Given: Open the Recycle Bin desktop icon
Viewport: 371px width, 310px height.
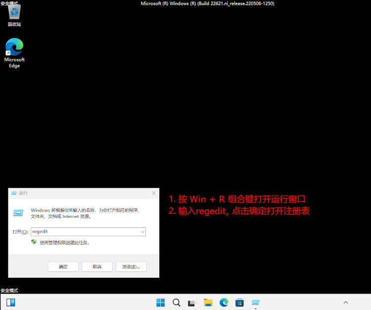Looking at the screenshot, I should pyautogui.click(x=14, y=15).
